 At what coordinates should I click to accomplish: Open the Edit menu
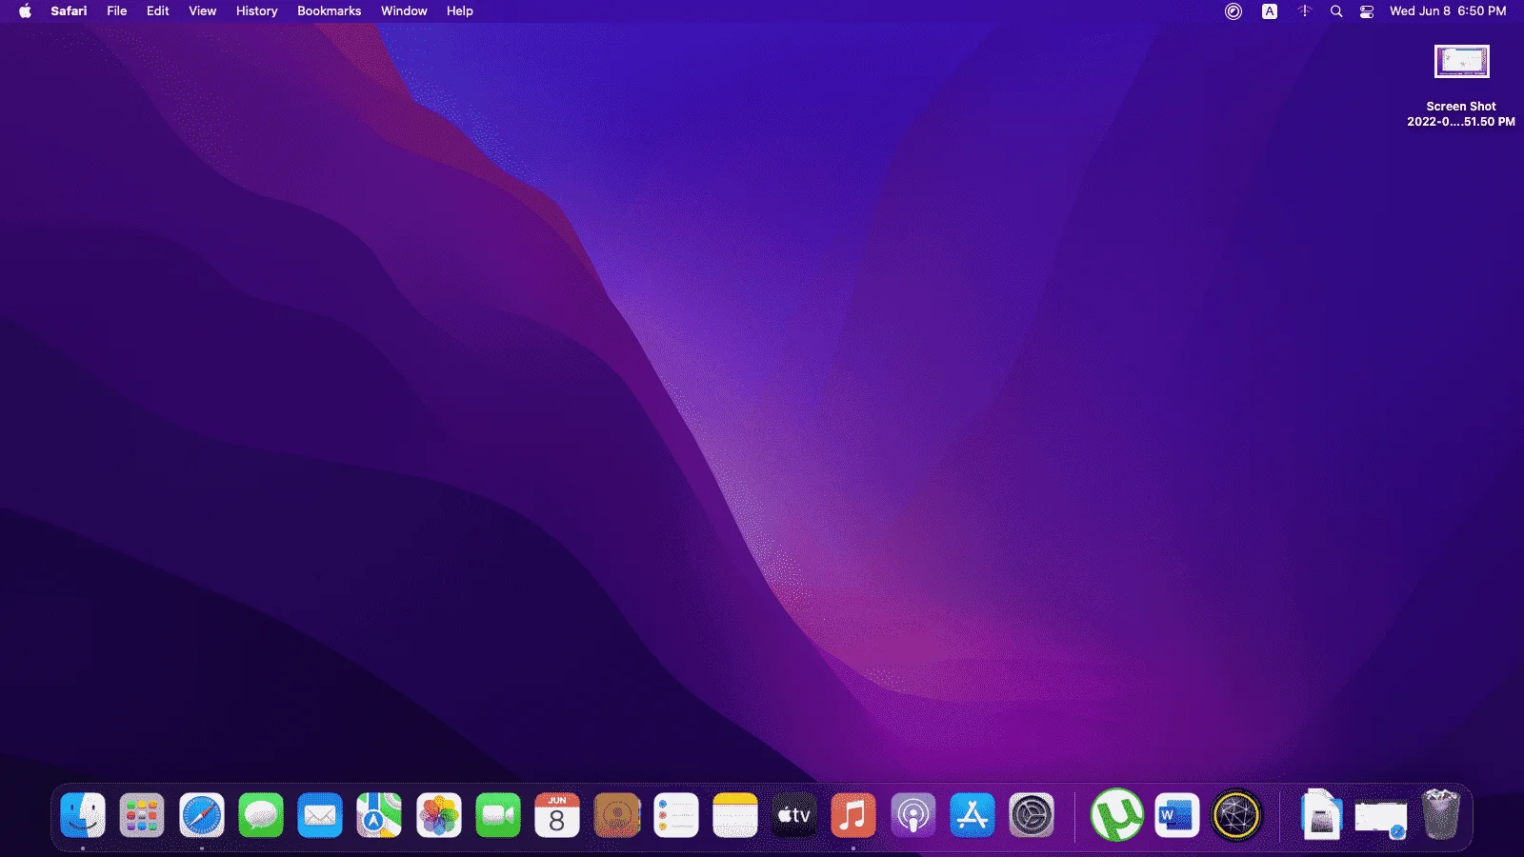pyautogui.click(x=158, y=11)
